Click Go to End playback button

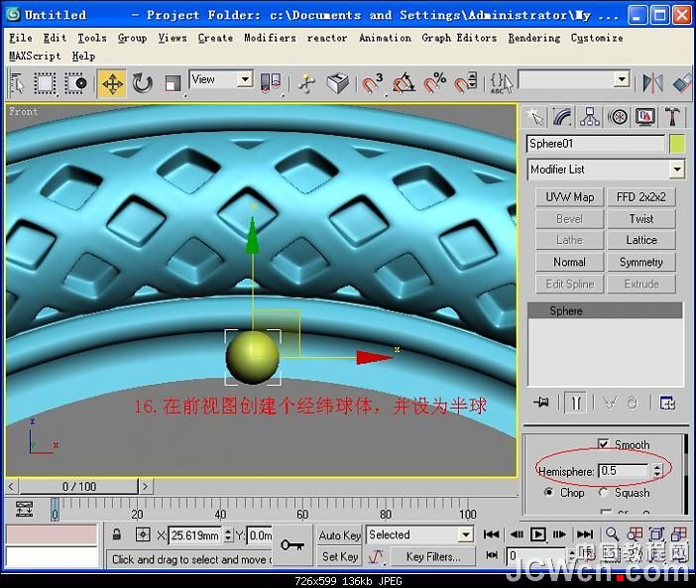pos(585,534)
